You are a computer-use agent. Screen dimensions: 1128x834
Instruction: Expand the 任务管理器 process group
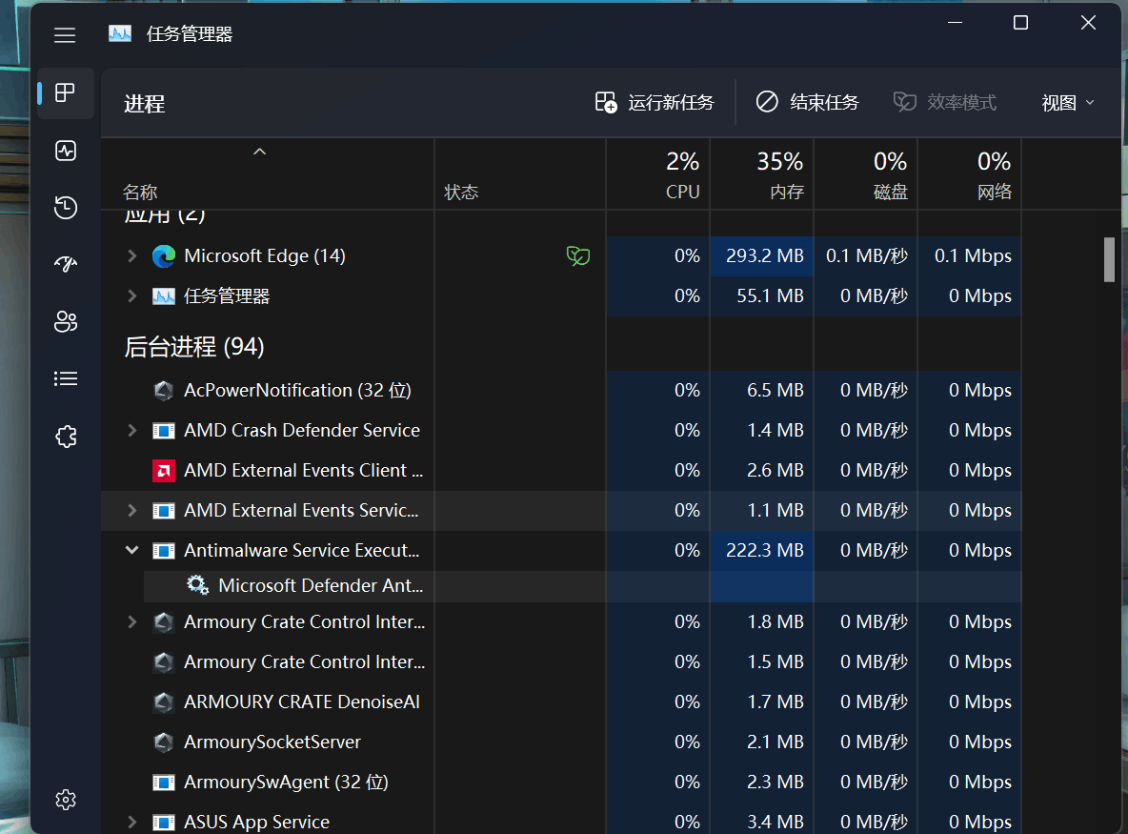click(131, 295)
